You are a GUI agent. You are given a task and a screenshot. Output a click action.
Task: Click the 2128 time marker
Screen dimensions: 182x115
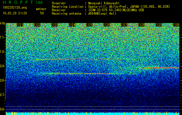point(141,25)
